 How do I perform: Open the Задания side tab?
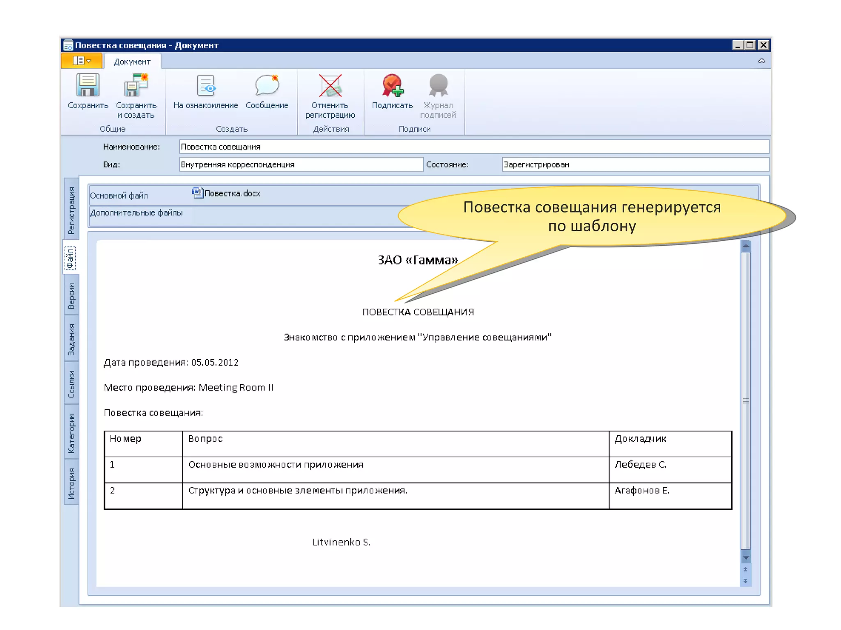[71, 339]
